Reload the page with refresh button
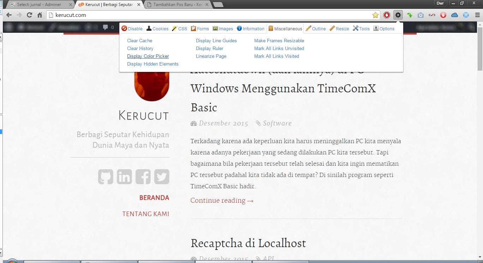 tap(30, 15)
